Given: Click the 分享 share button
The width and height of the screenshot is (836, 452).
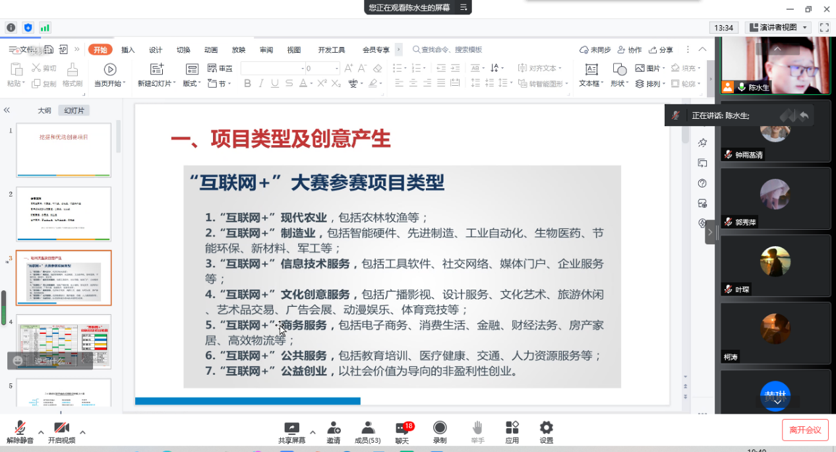Looking at the screenshot, I should pyautogui.click(x=661, y=50).
